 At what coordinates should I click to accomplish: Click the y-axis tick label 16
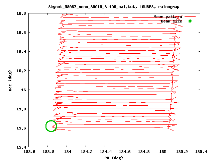tap(23, 90)
